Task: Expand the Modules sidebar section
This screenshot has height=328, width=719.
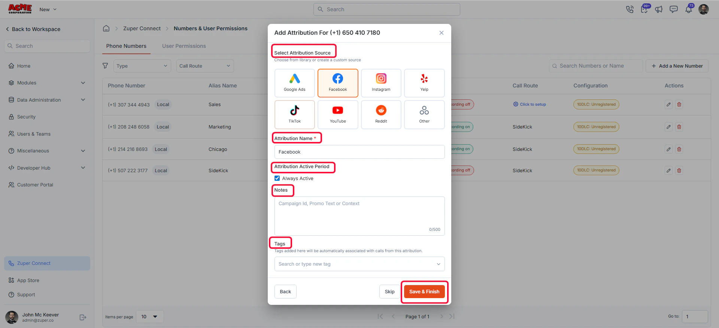Action: [x=47, y=83]
